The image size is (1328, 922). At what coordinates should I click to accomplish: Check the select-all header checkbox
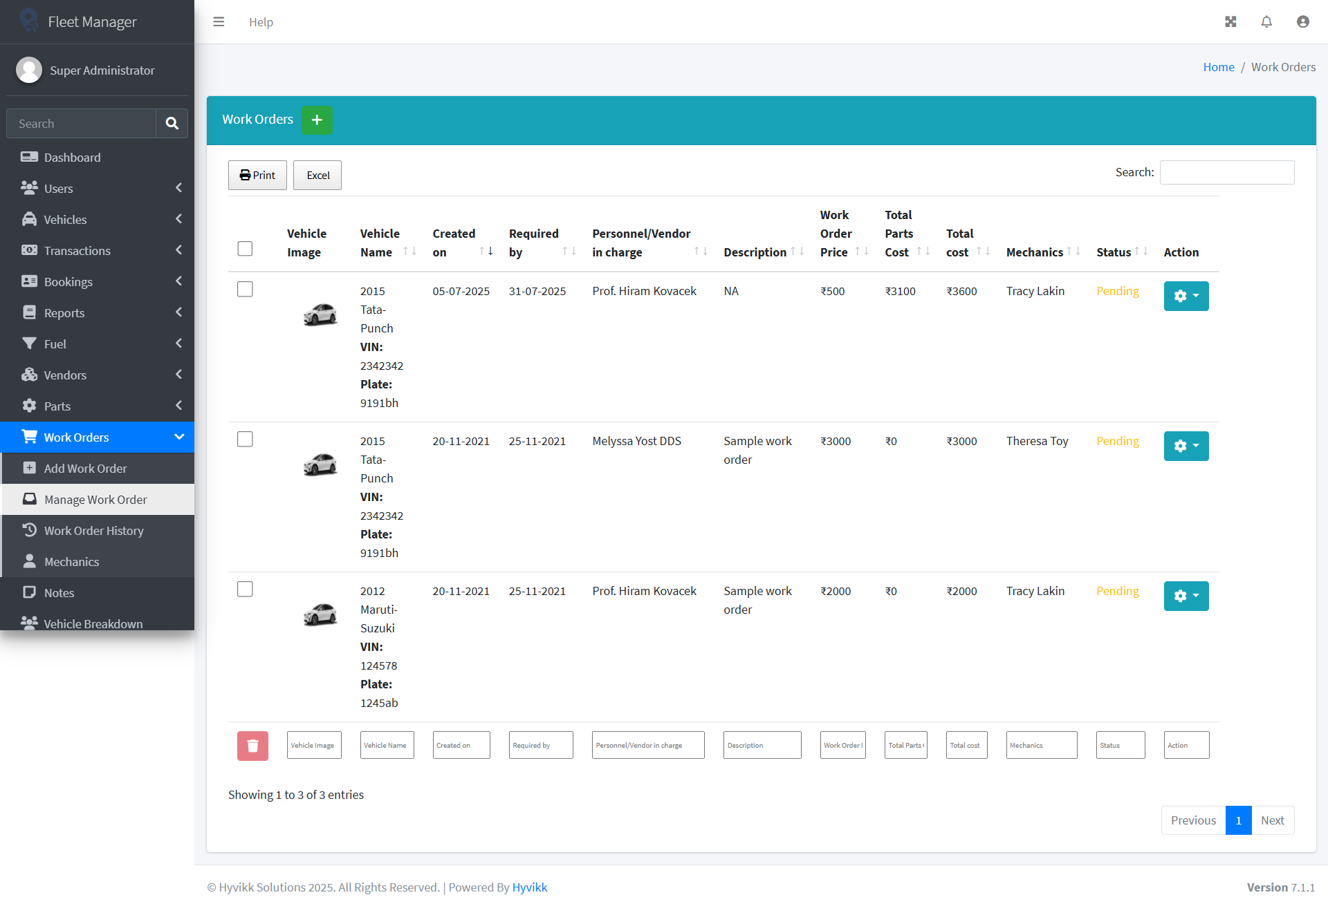point(245,249)
